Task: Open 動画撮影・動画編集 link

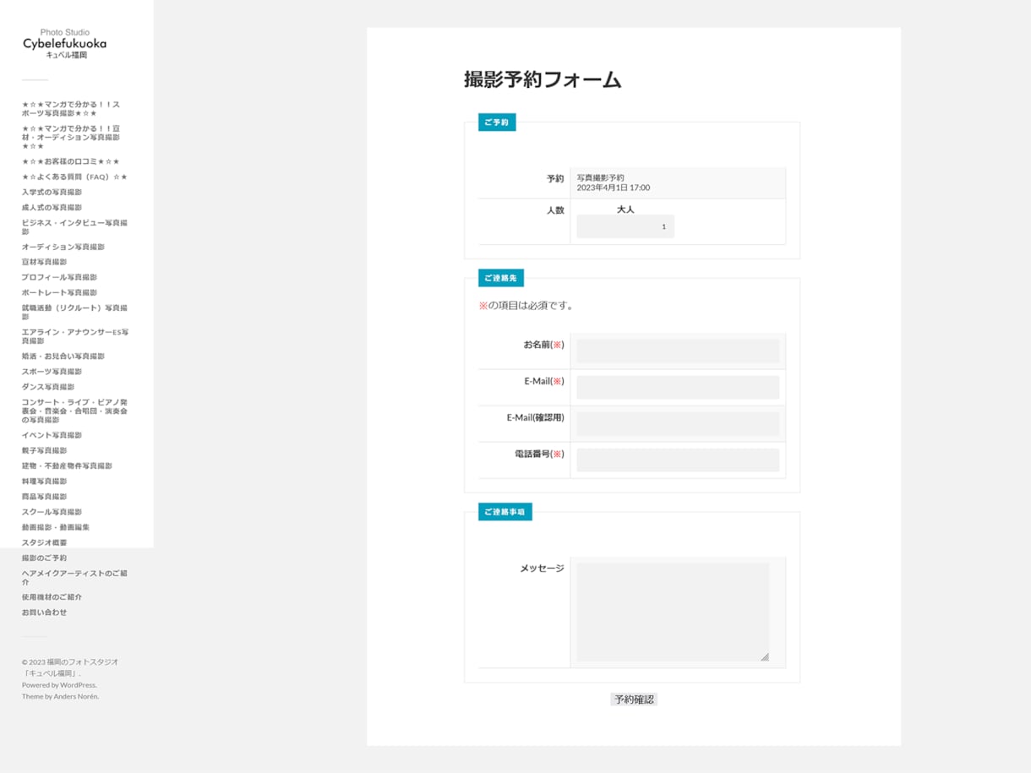Action: click(x=56, y=526)
